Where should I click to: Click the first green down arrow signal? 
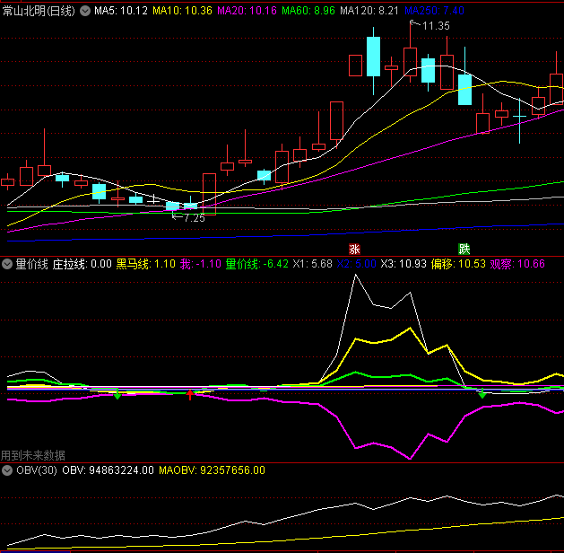117,394
